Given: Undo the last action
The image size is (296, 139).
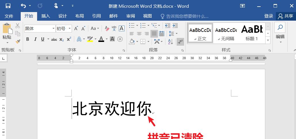Looking at the screenshot, I should [23, 6].
